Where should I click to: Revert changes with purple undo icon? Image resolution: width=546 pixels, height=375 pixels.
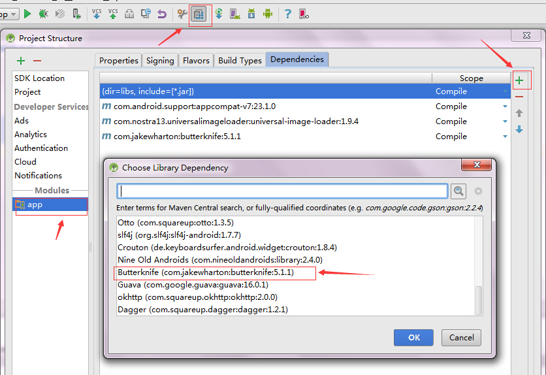tap(162, 14)
